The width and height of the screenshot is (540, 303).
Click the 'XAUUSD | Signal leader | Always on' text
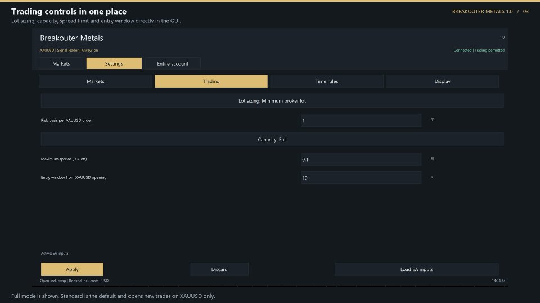[69, 50]
